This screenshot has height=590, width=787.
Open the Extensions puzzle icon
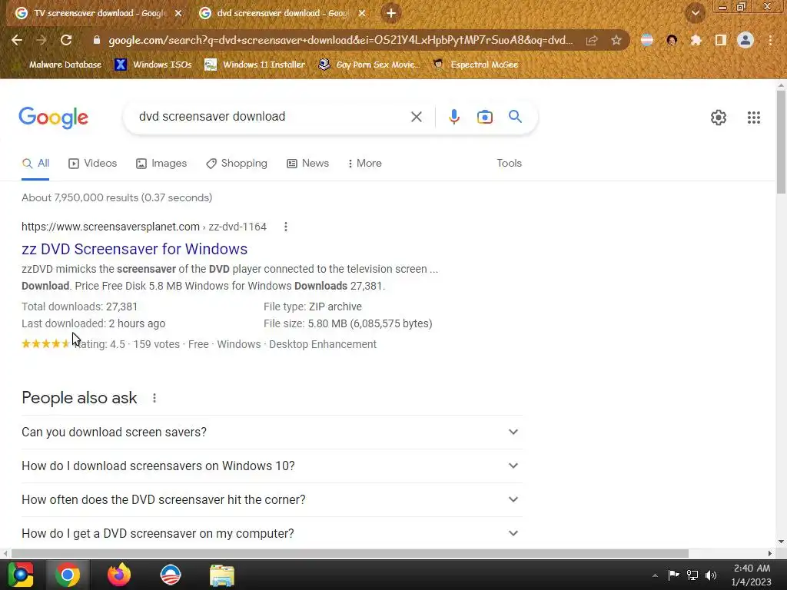pos(696,40)
